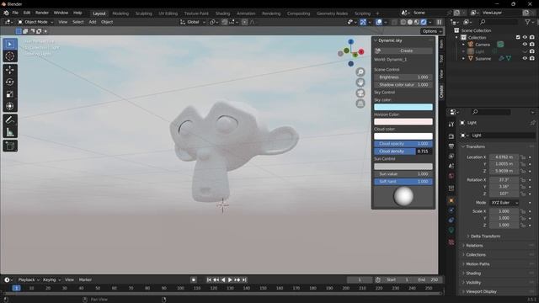Adjust the Cloud density slider
Screen dimensions: 539x303
(x=403, y=151)
